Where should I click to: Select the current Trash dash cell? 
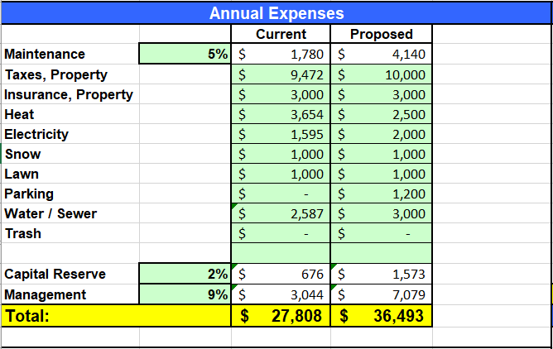tap(281, 233)
